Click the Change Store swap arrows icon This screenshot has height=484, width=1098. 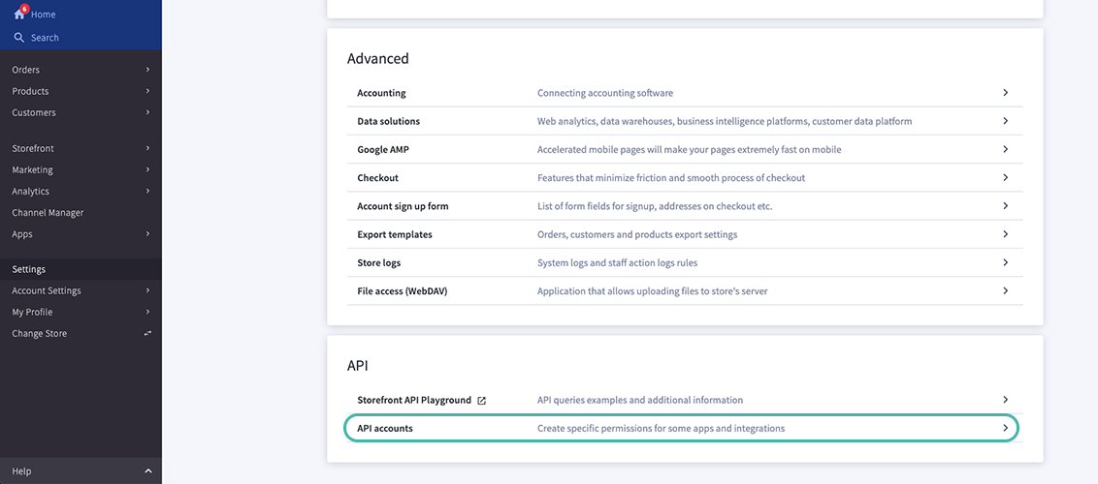tap(147, 334)
